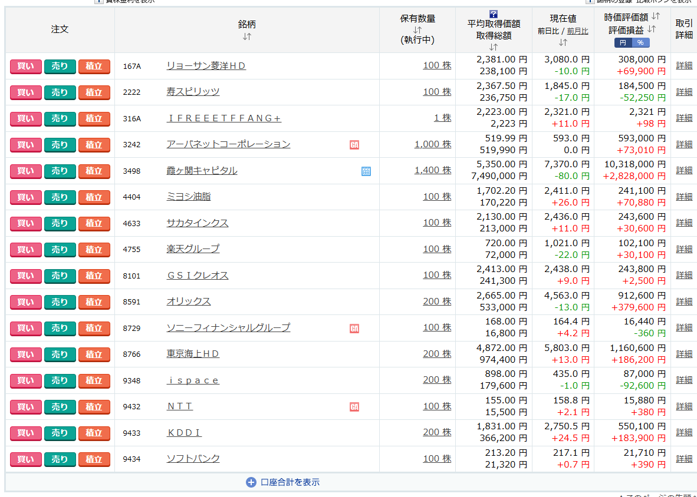View 詳細 for ispace
The image size is (697, 497).
click(x=684, y=380)
